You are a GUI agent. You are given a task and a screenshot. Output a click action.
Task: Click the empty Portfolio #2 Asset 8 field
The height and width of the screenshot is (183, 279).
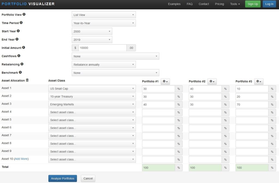point(205,144)
